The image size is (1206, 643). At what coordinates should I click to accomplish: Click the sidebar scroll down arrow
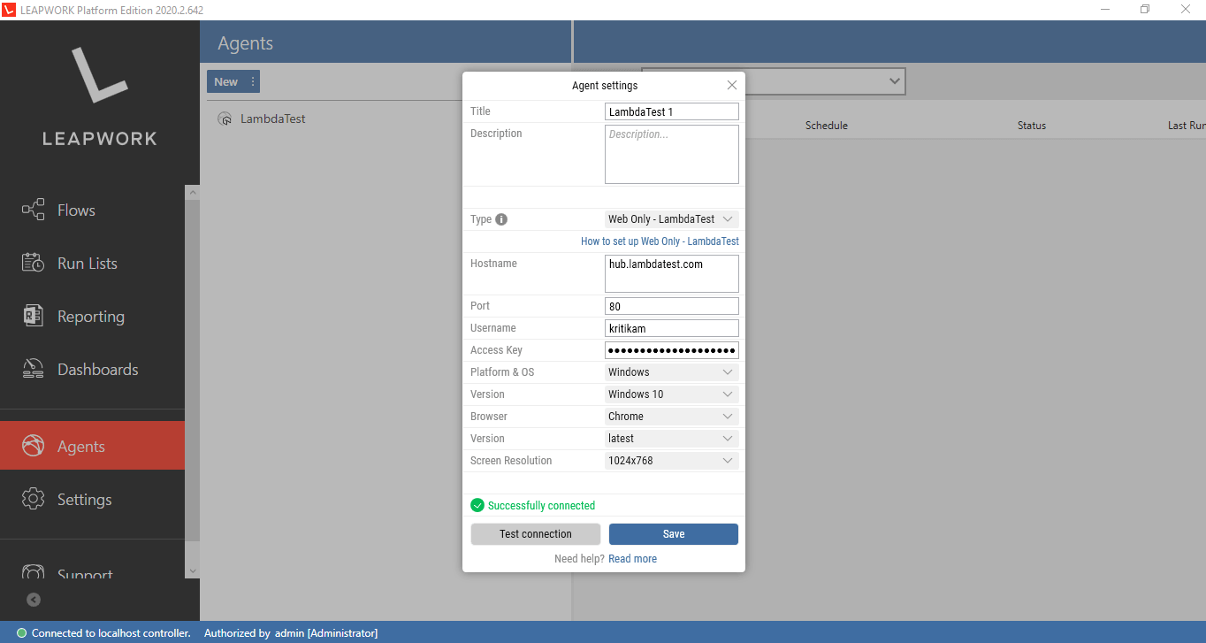tap(193, 571)
